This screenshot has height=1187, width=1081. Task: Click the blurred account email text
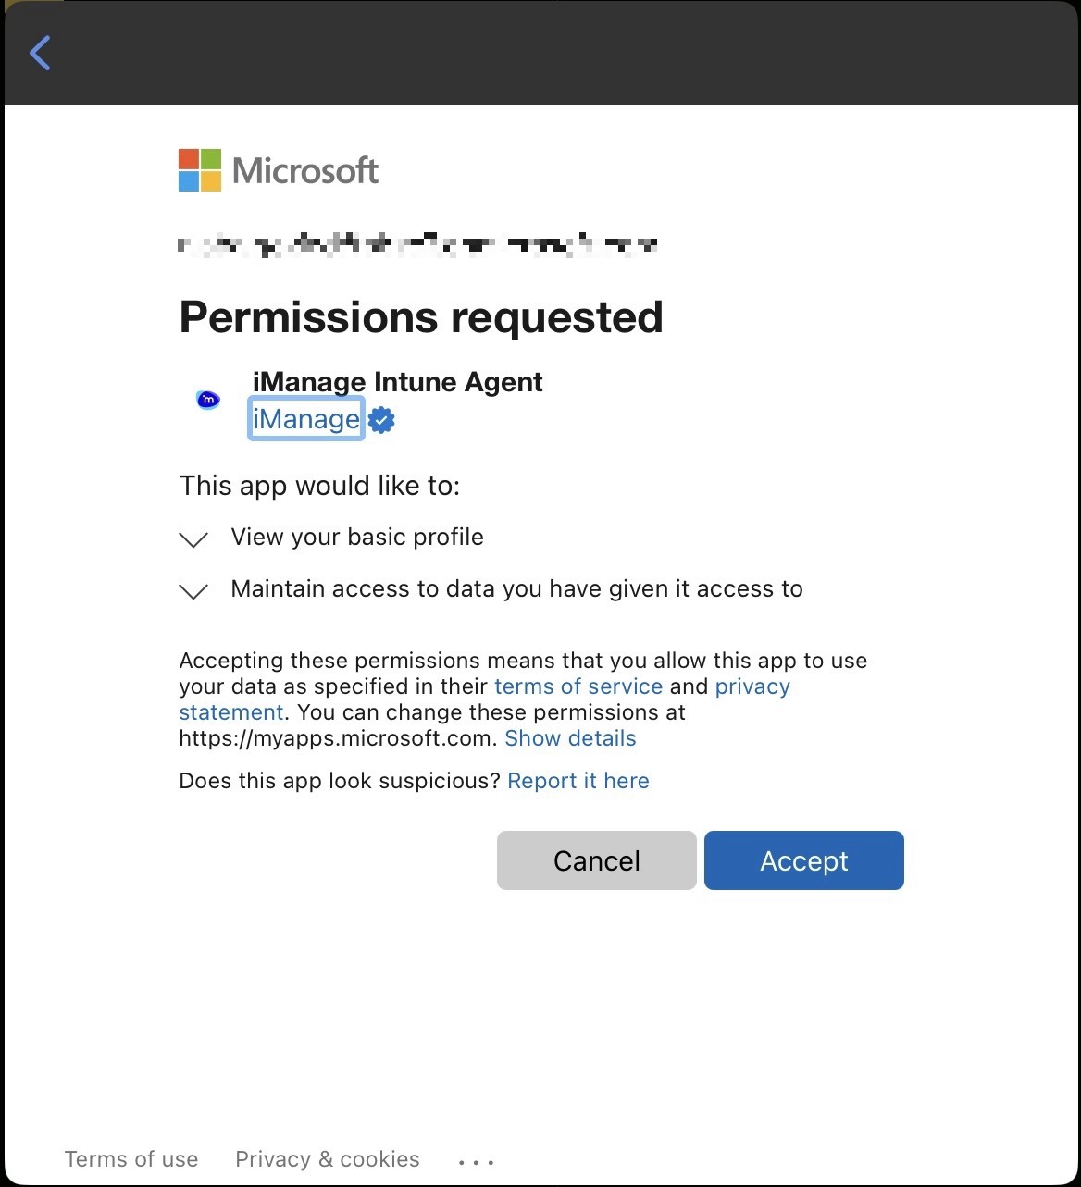417,245
